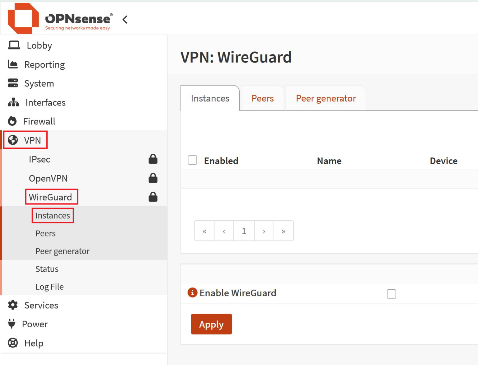Select the Reporting chart icon
Viewport: 478px width, 365px height.
pos(12,64)
